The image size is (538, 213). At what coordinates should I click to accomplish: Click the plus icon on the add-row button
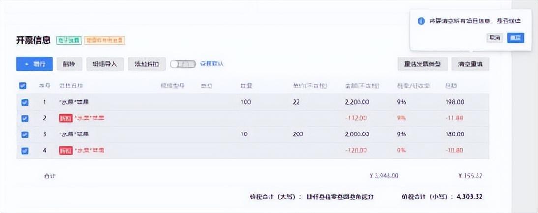pos(27,64)
